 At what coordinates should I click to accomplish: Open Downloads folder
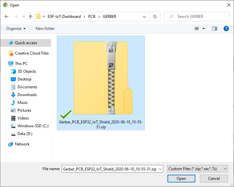24,94
